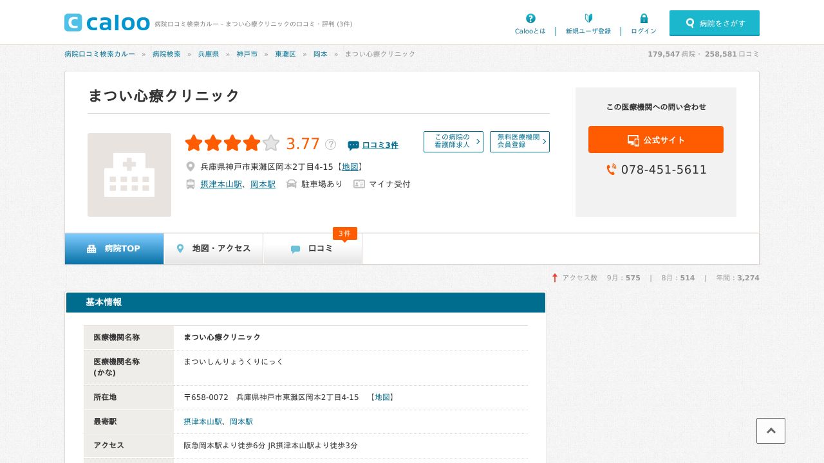
Task: Click the red up arrow beside アクセス数
Action: click(554, 278)
